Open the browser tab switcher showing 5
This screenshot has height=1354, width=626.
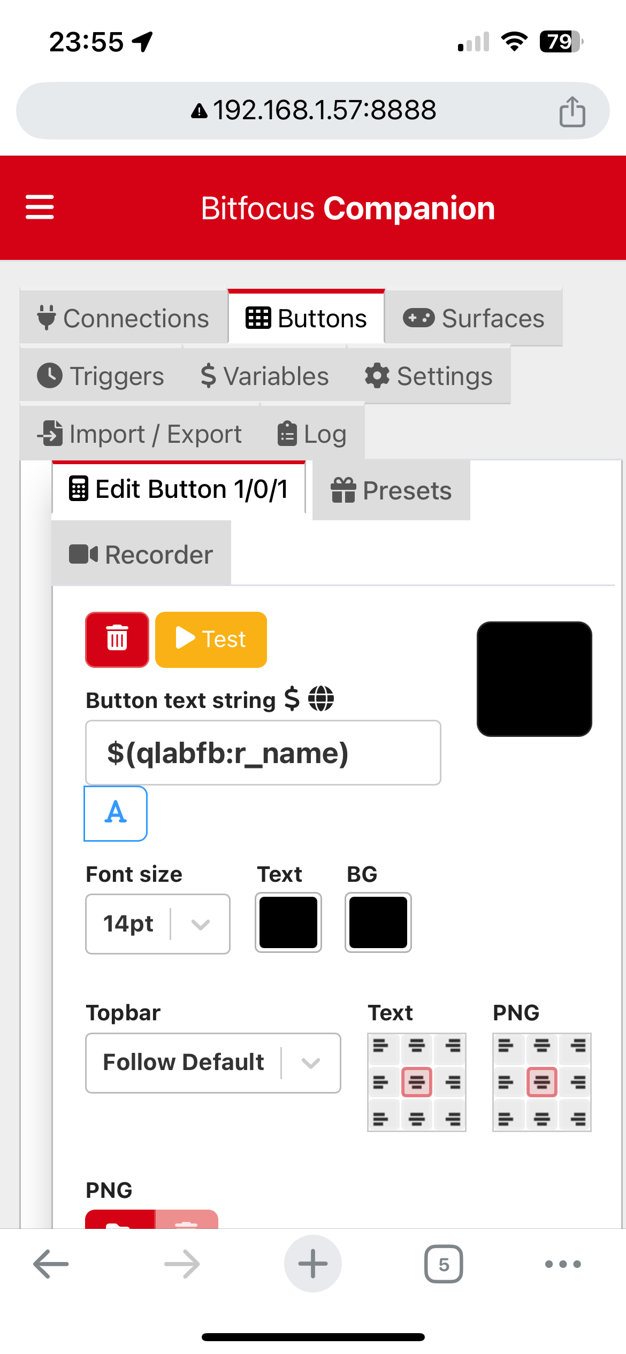[x=444, y=1264]
